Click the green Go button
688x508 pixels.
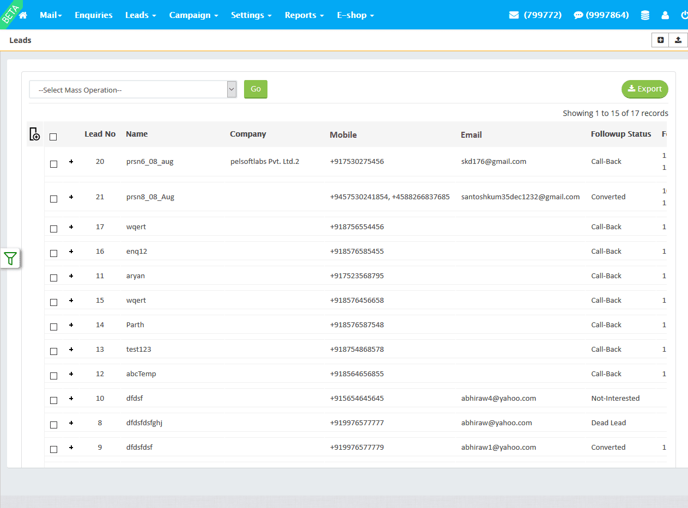pos(255,89)
